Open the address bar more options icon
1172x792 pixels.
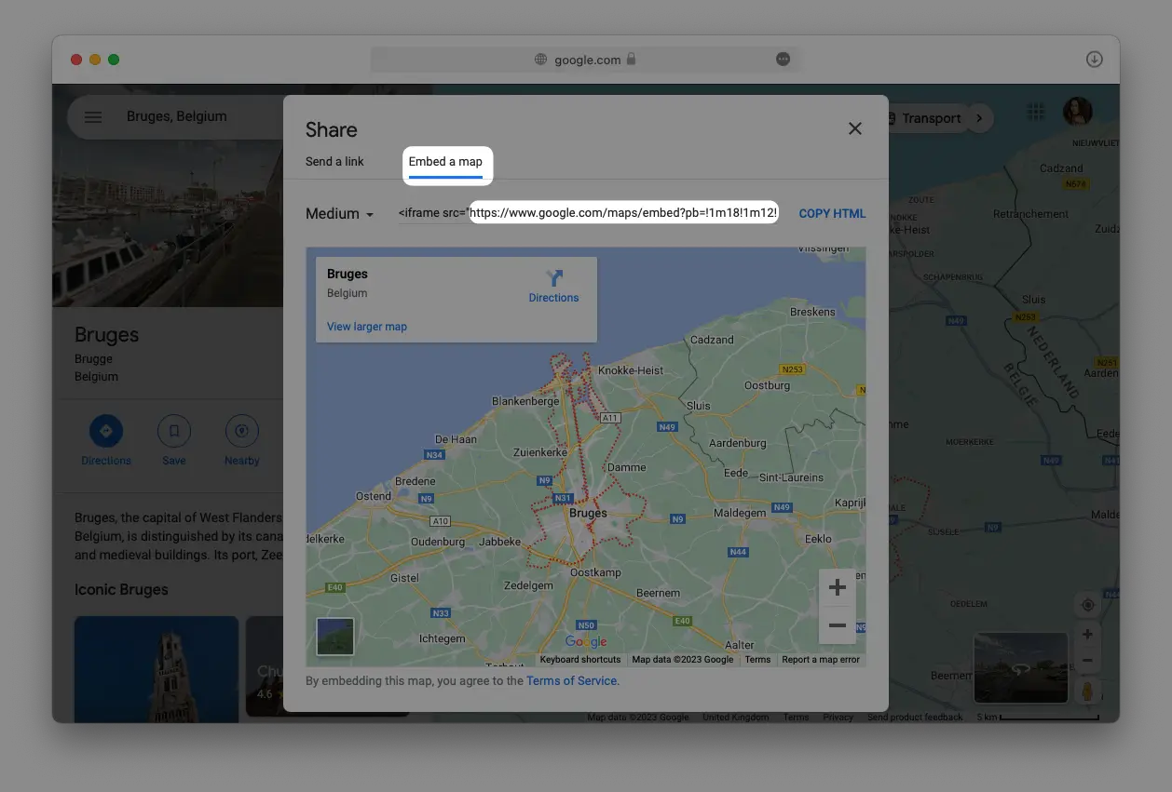[x=783, y=60]
